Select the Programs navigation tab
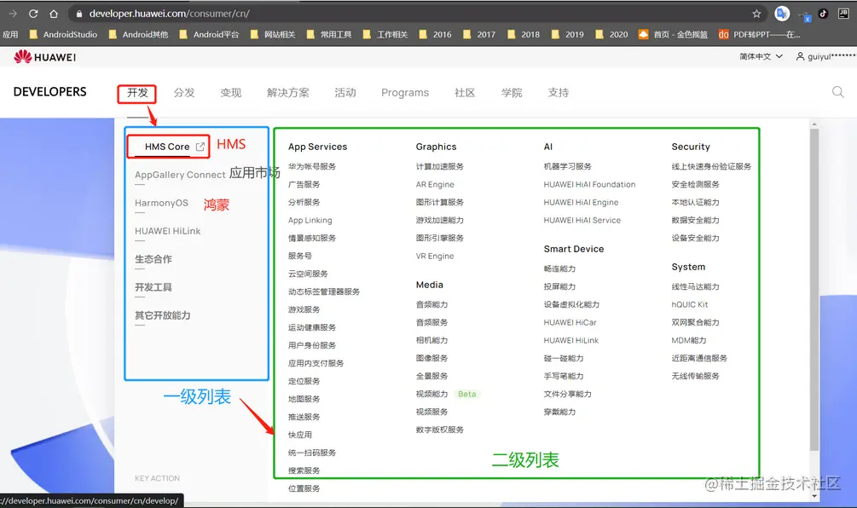Screen dimensions: 857x508 click(x=405, y=93)
